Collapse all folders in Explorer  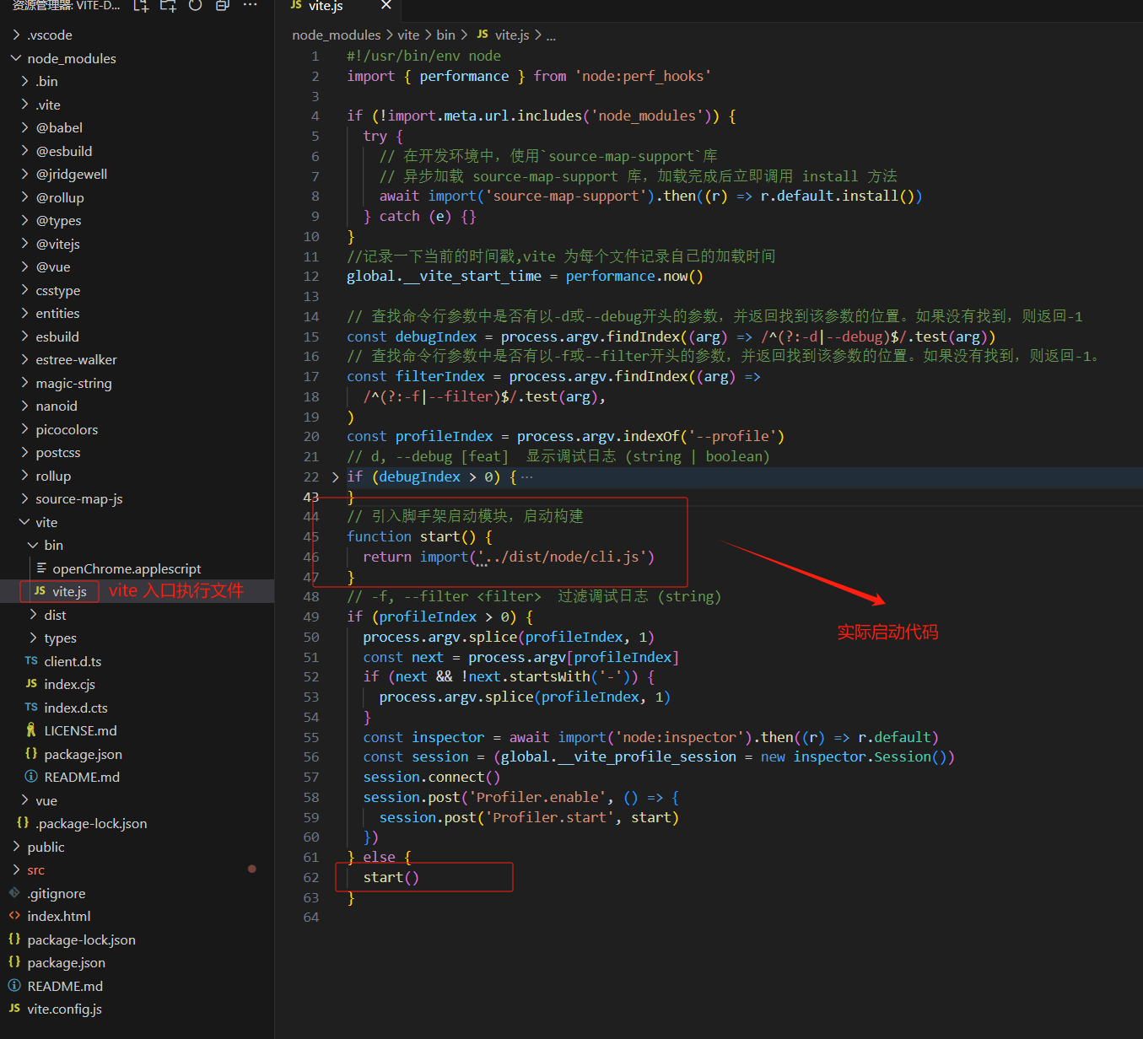coord(223,5)
